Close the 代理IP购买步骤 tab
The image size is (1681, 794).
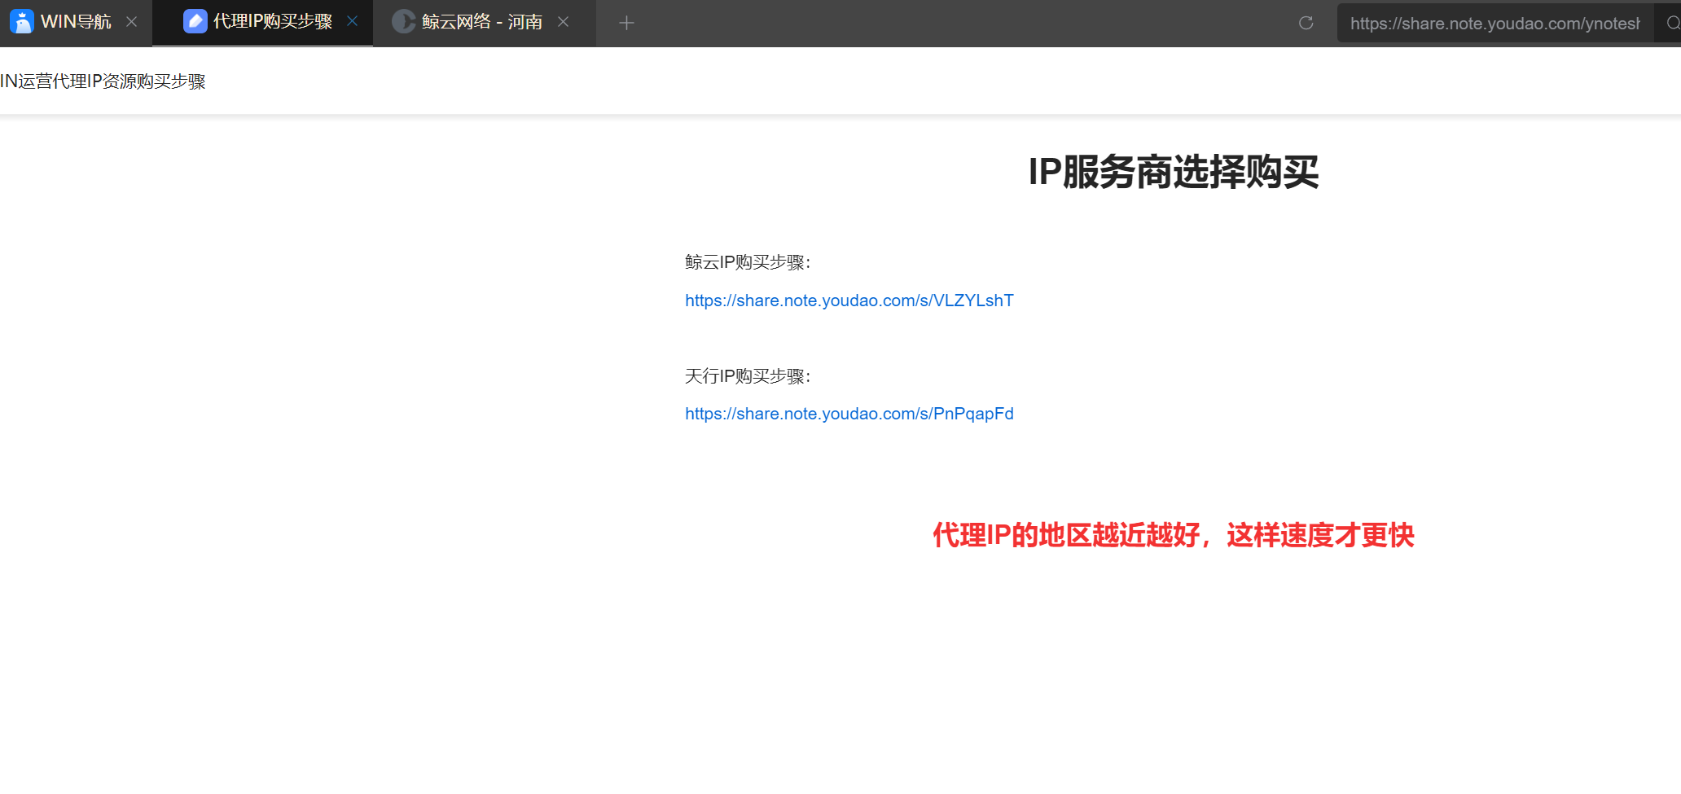[x=353, y=21]
